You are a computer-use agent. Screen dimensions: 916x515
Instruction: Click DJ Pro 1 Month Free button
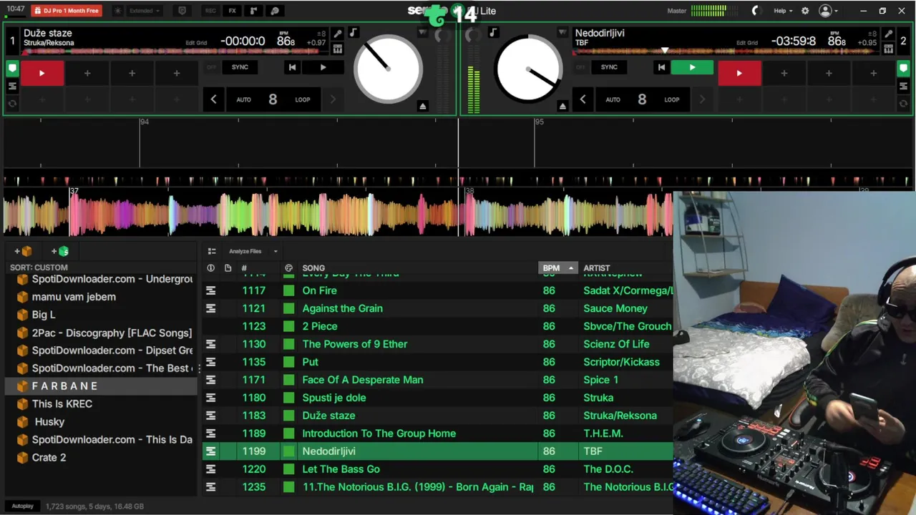[x=66, y=11]
